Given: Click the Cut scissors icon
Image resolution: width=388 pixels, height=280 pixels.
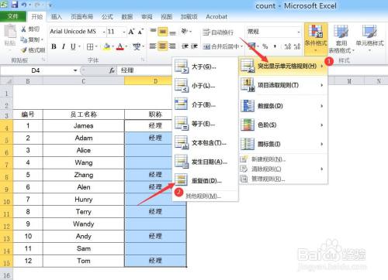Looking at the screenshot, I should [x=24, y=29].
